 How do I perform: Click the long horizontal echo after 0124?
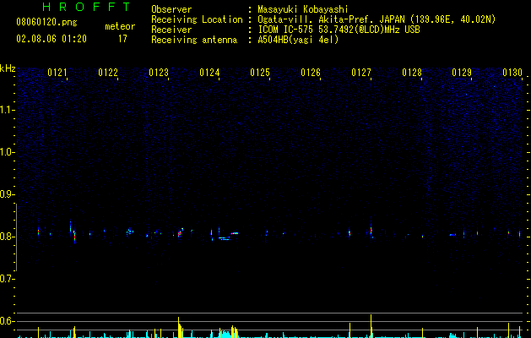pos(225,238)
